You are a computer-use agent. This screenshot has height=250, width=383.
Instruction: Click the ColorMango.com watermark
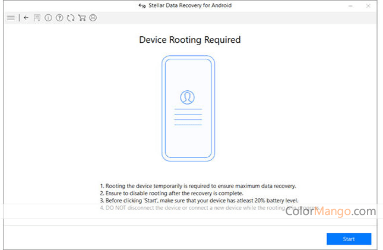tap(330, 211)
